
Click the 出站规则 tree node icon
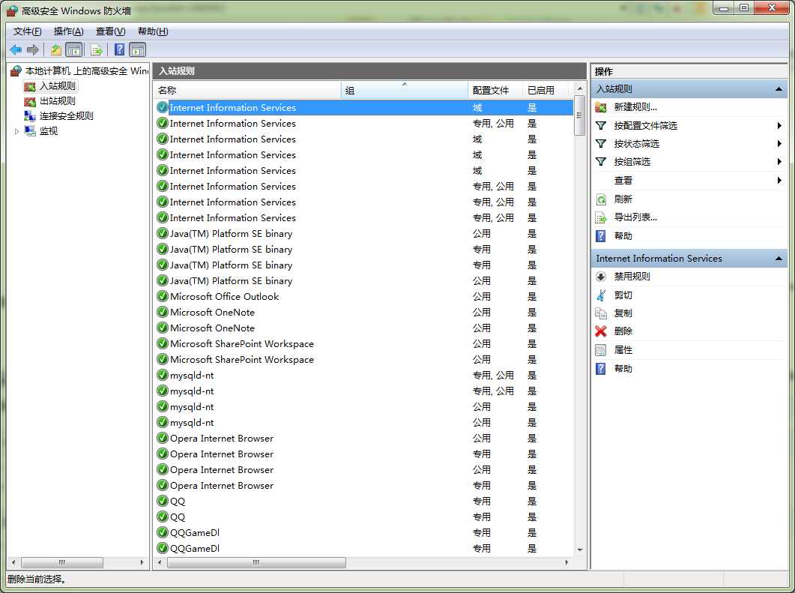[x=30, y=101]
